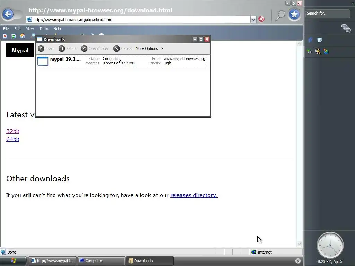This screenshot has width=355, height=266.
Task: Click the page scrollbar down arrow
Action: [x=299, y=244]
